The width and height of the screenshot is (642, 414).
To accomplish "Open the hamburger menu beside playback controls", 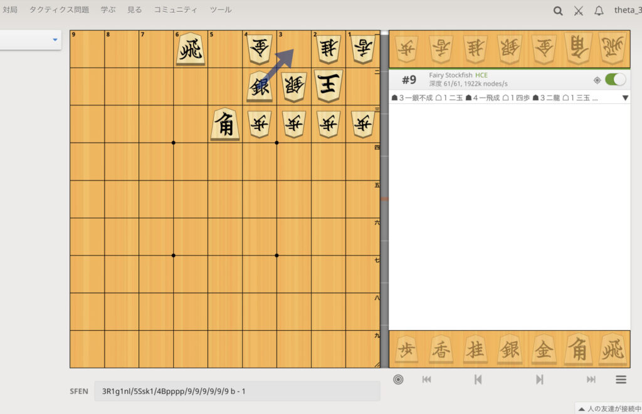I will click(x=620, y=379).
